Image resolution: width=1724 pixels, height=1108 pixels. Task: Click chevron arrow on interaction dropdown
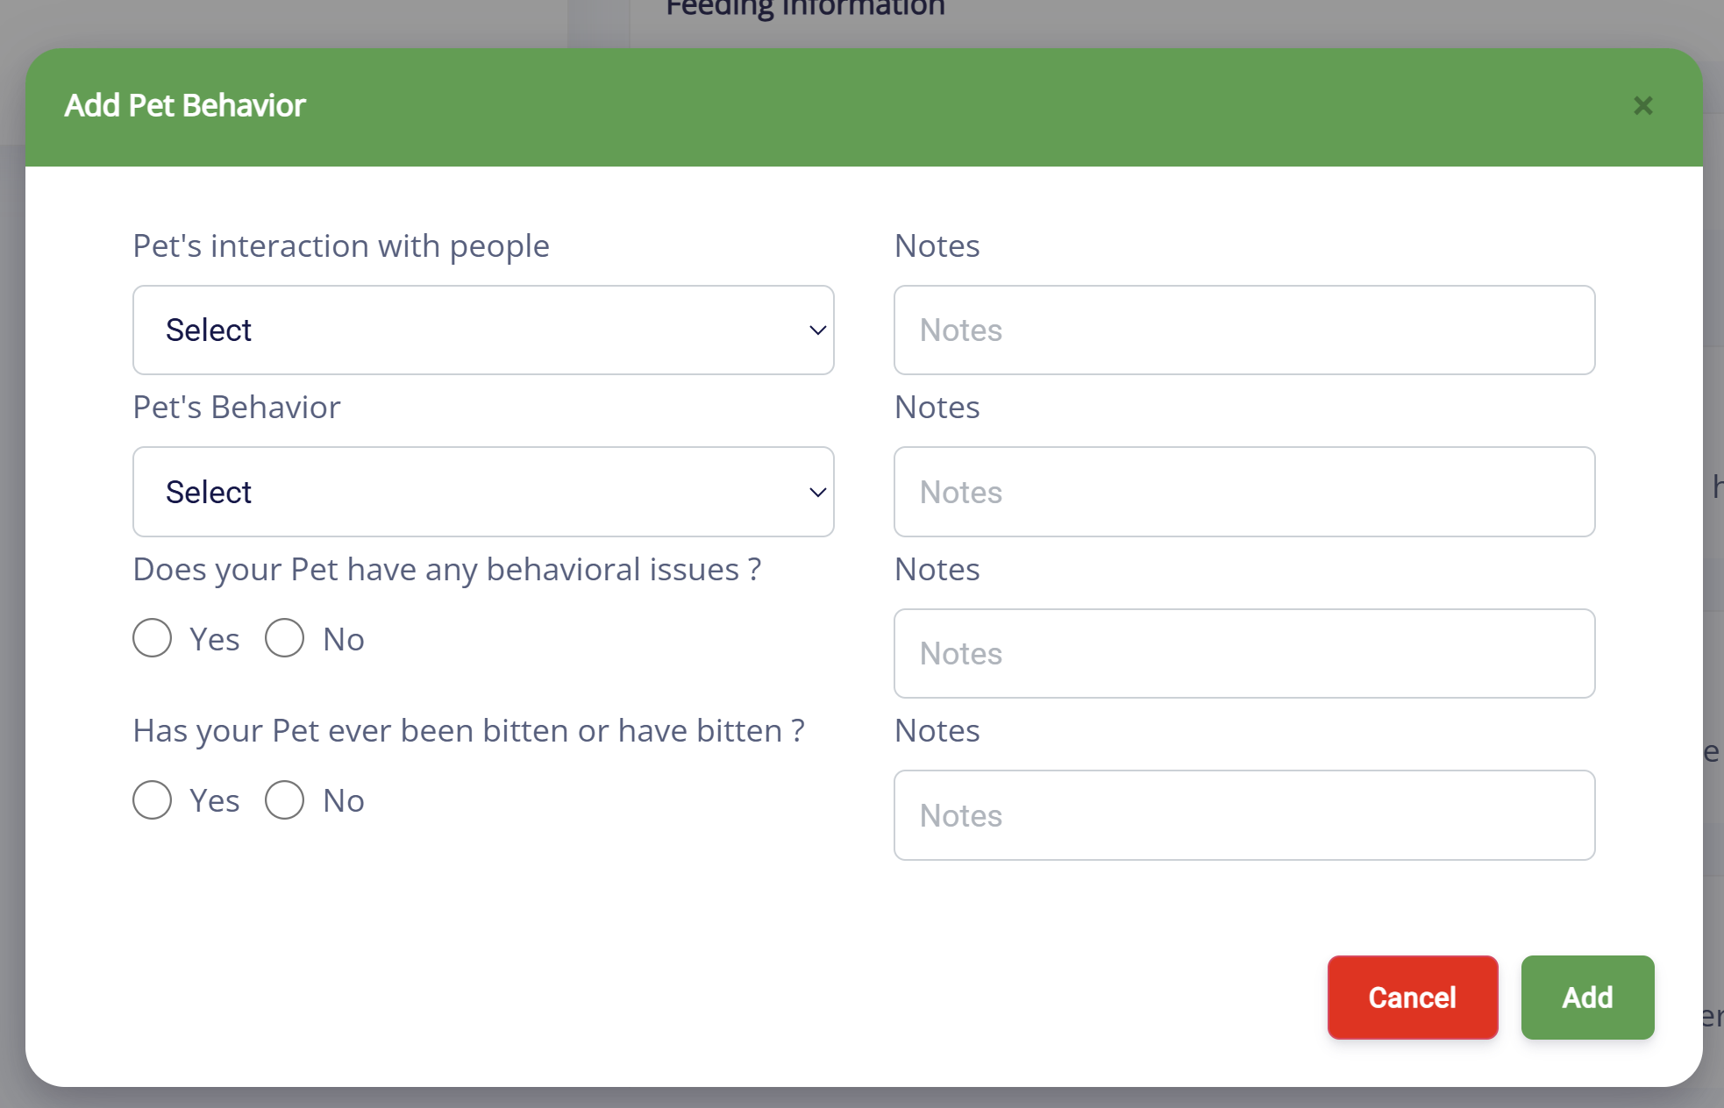[817, 330]
